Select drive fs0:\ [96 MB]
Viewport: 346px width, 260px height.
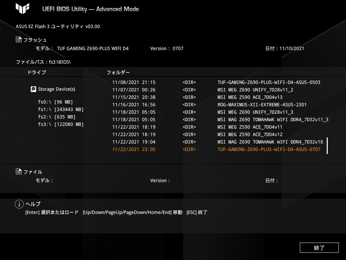click(55, 102)
